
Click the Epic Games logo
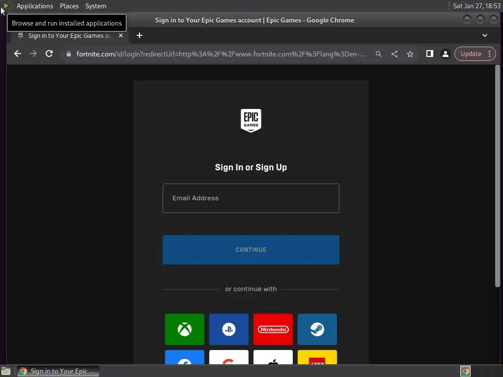pos(251,121)
